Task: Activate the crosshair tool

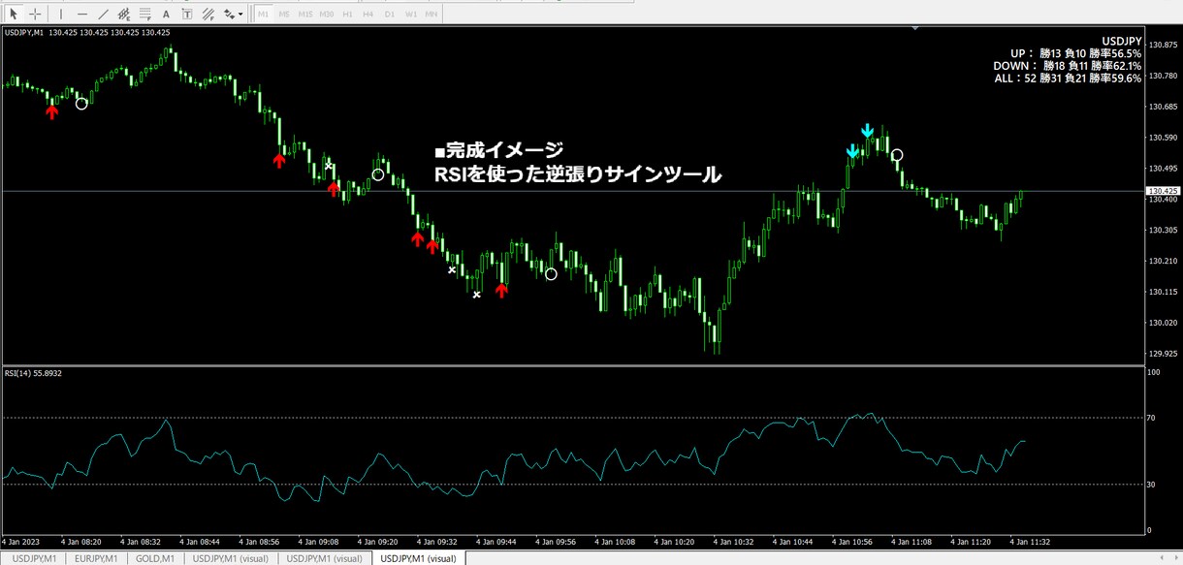Action: [x=35, y=15]
